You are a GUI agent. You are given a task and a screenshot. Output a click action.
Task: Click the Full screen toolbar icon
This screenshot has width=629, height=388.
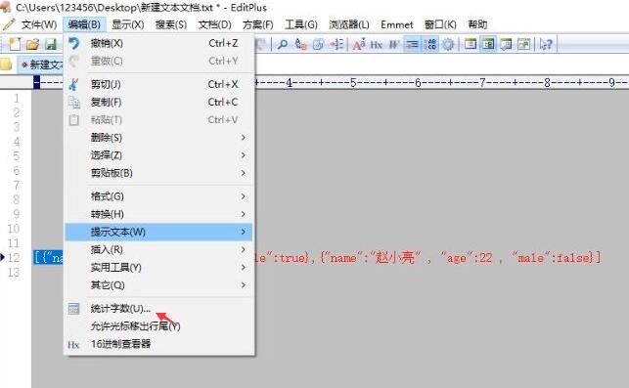524,44
